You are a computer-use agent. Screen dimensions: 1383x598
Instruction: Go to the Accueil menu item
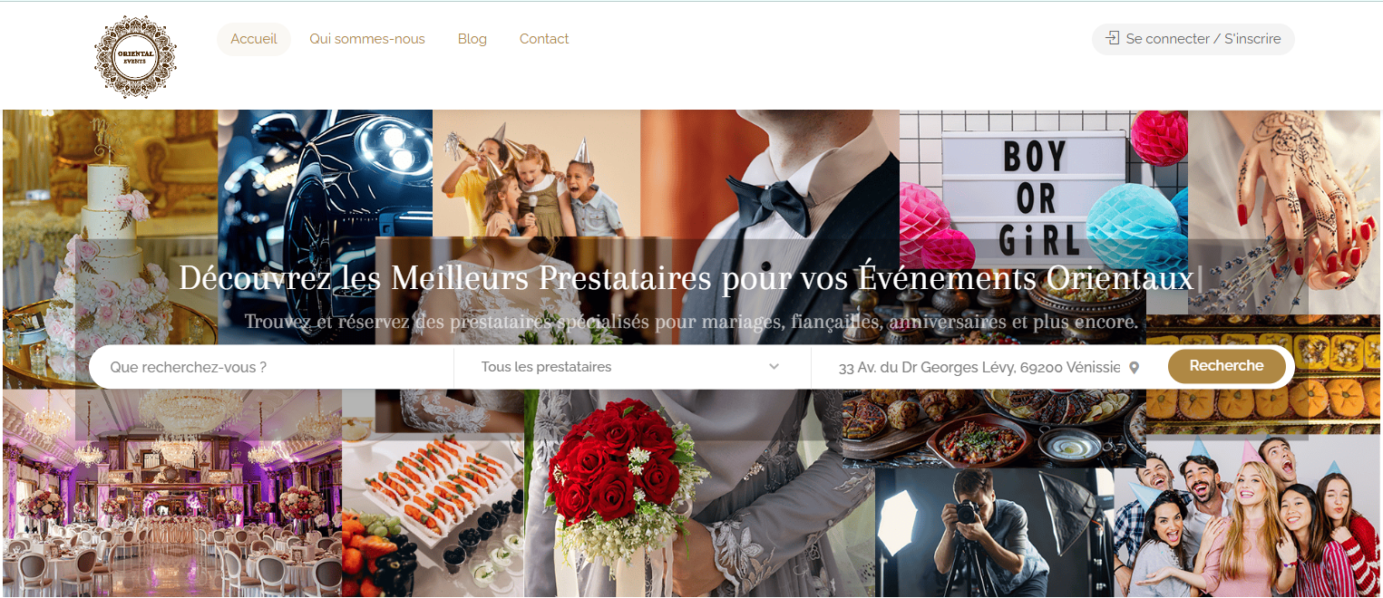(x=254, y=39)
